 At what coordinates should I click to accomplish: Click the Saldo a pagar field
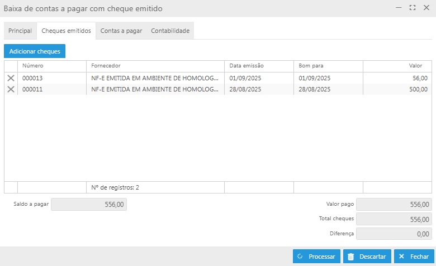[x=89, y=204]
